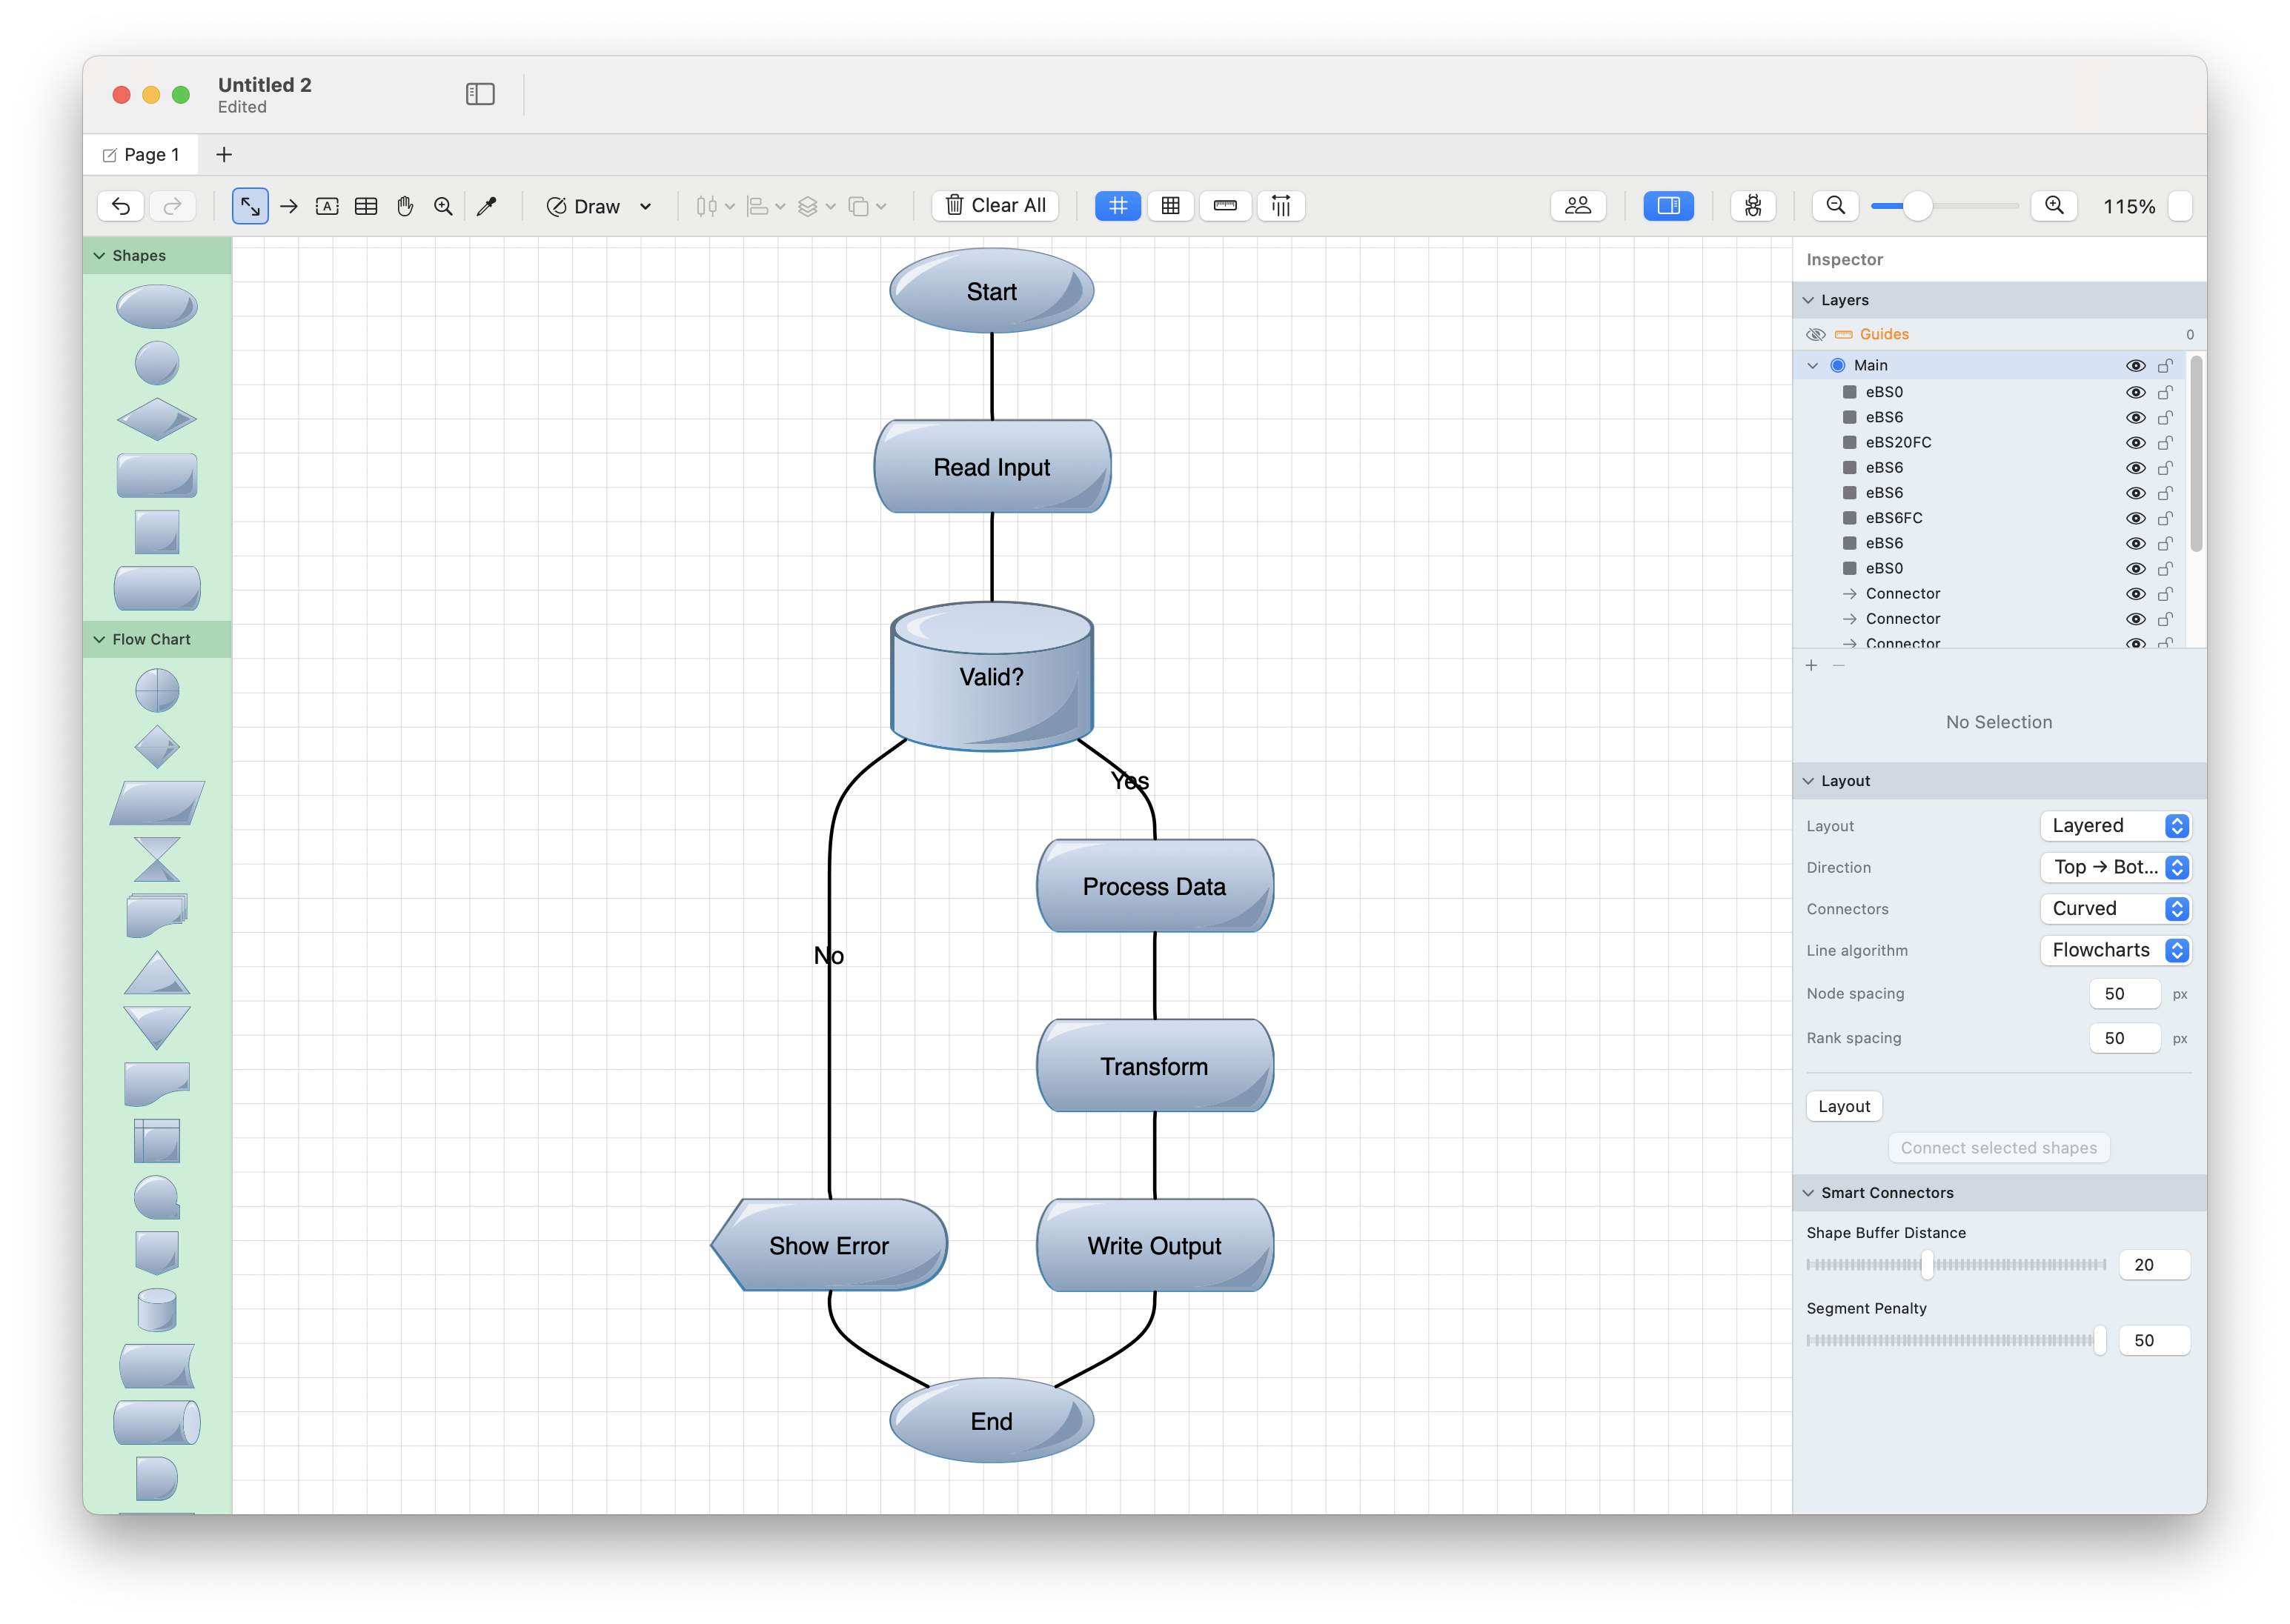Hide the eBS20FC layer item
The image size is (2290, 1624).
point(2135,443)
